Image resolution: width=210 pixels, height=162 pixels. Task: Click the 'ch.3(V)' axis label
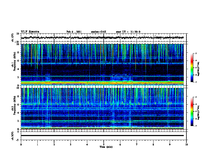point(13,136)
